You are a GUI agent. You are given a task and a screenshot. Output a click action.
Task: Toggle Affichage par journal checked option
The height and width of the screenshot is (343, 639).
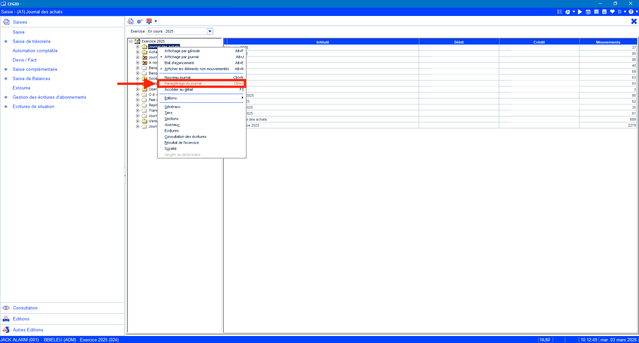pos(202,57)
